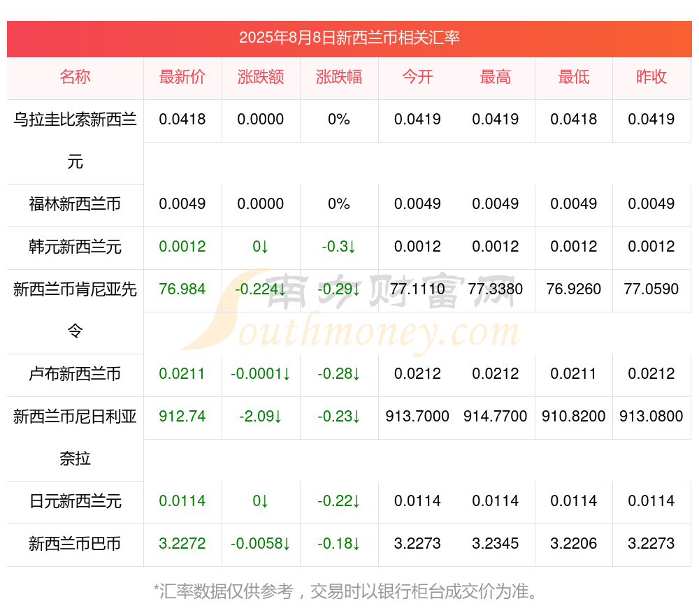This screenshot has height=613, width=699.
Task: Click the table title 2025年8月8日新西兰币相关汇率
Action: coord(349,38)
